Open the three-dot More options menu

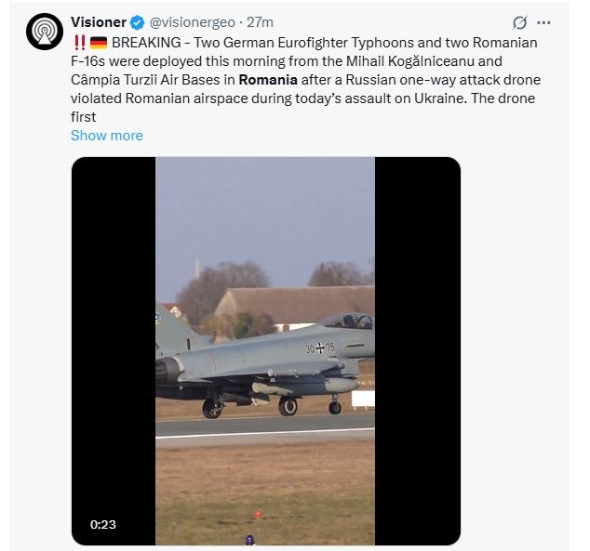pyautogui.click(x=544, y=21)
